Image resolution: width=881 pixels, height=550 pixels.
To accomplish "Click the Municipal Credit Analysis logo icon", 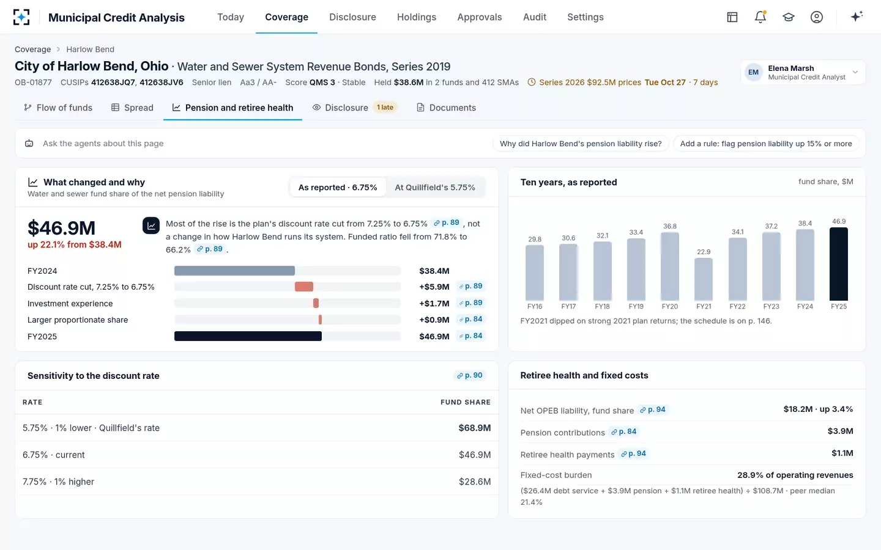I will tap(21, 17).
